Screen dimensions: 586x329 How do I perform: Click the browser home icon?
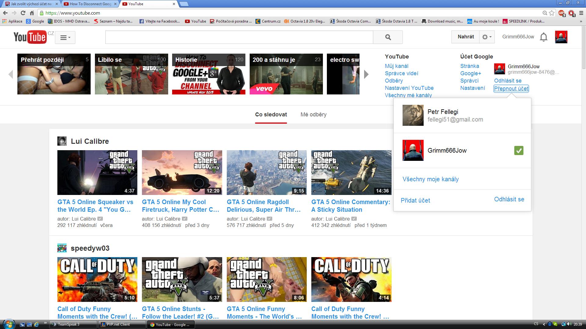32,13
